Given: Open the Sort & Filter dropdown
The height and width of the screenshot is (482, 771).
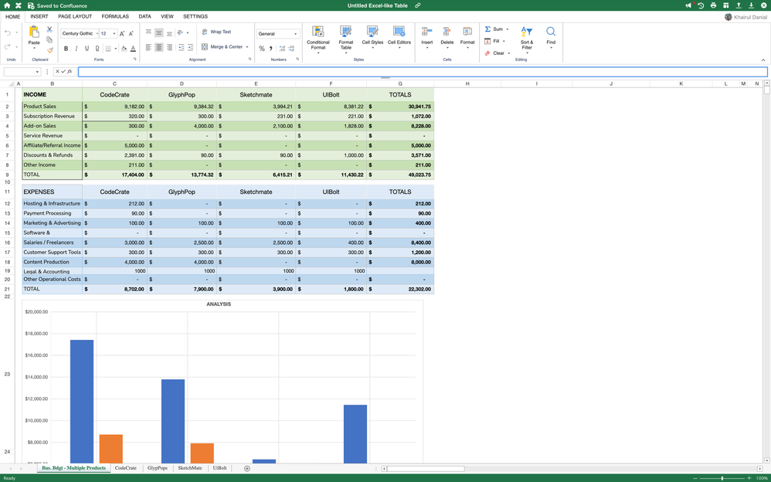Looking at the screenshot, I should 527,39.
